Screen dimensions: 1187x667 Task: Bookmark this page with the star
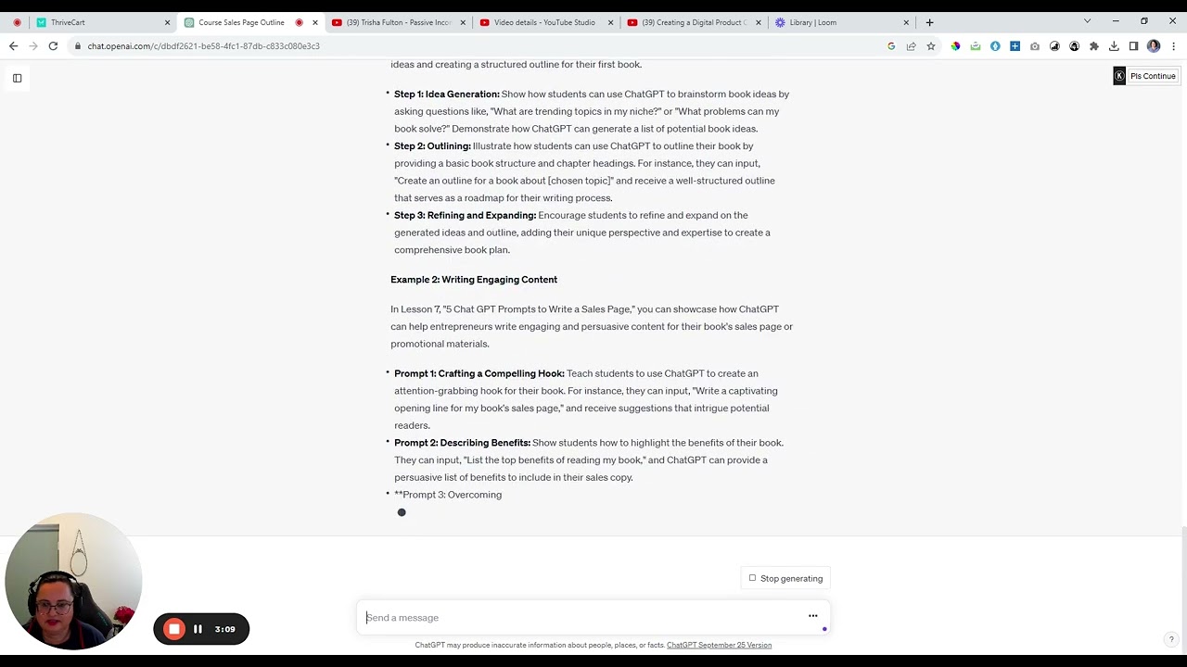[930, 46]
